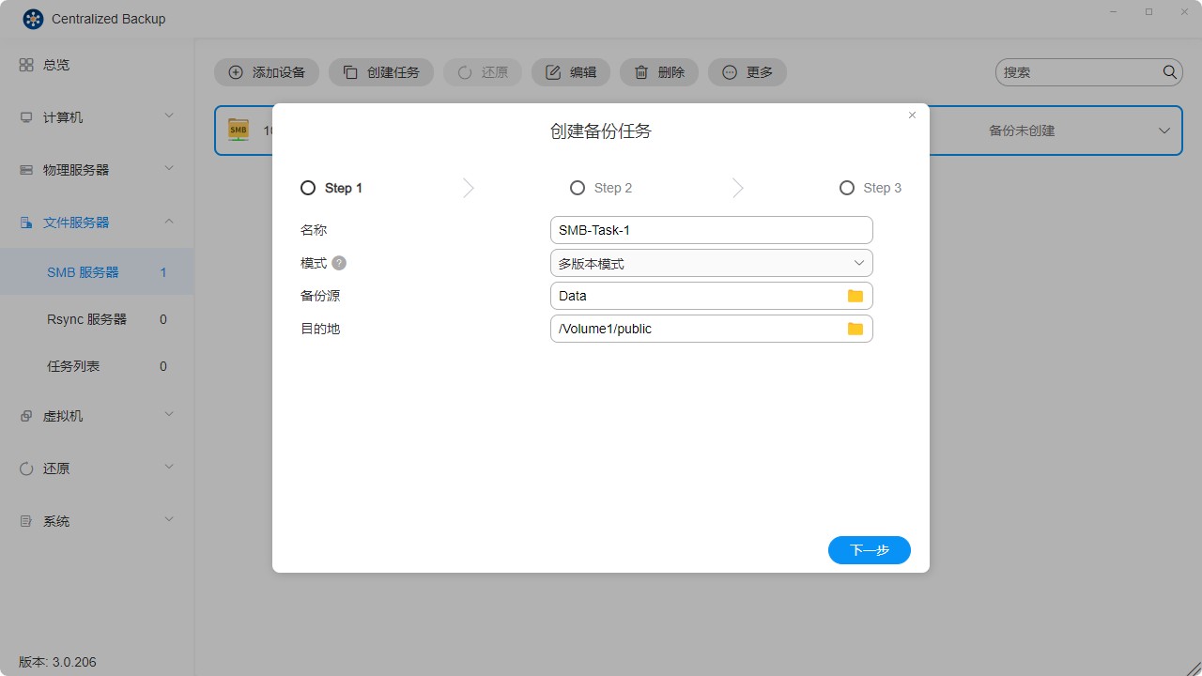Screen dimensions: 1202x676
Task: Click the help icon next to 模式
Action: coord(337,263)
